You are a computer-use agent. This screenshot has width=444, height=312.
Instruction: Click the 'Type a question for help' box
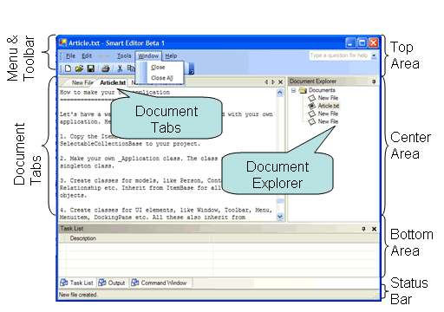(x=339, y=55)
